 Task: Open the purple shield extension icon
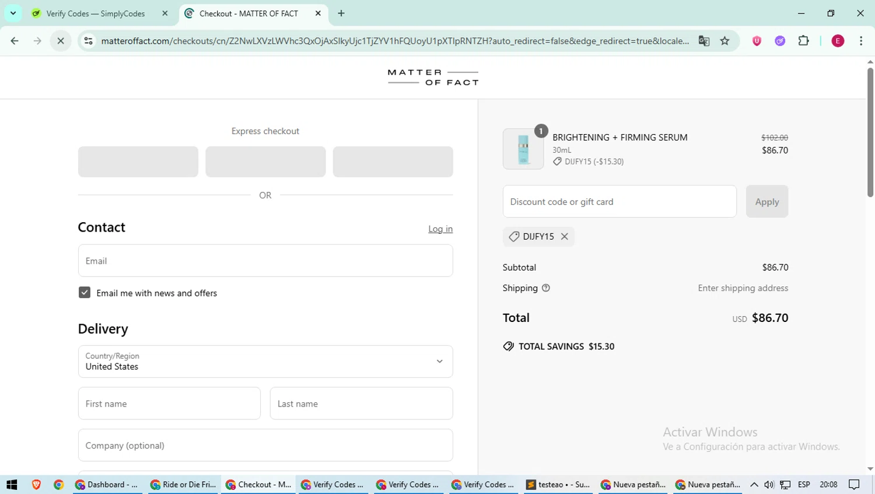click(x=757, y=41)
